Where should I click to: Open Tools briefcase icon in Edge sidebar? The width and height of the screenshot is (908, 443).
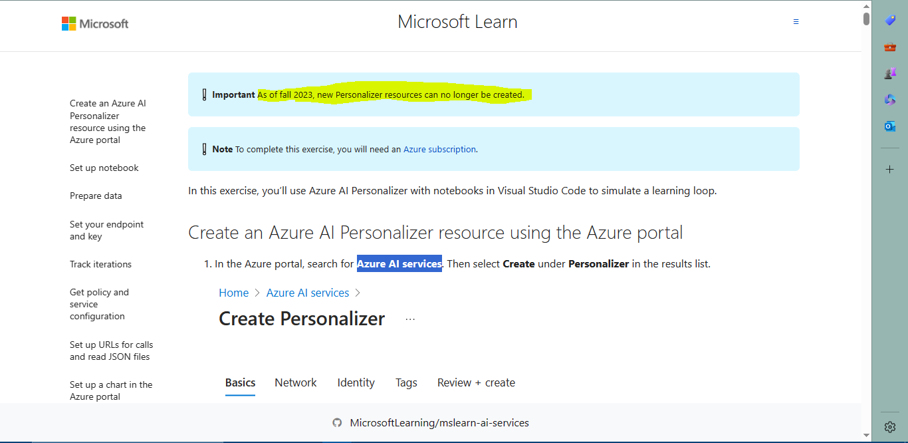pyautogui.click(x=890, y=47)
